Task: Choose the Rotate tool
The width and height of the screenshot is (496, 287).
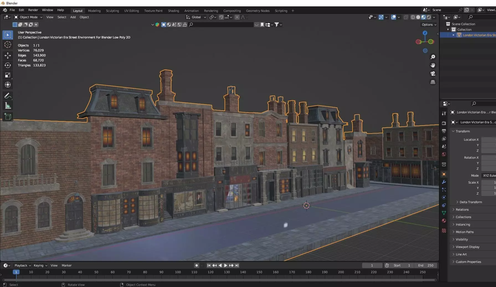Action: pyautogui.click(x=8, y=65)
